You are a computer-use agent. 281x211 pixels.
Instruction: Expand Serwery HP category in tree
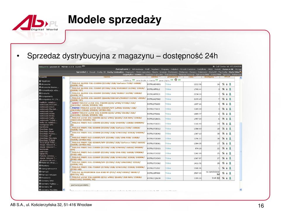[x=40, y=187]
